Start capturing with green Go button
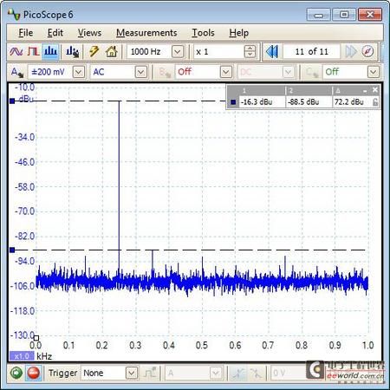Image resolution: width=390 pixels, height=390 pixels. click(x=16, y=373)
